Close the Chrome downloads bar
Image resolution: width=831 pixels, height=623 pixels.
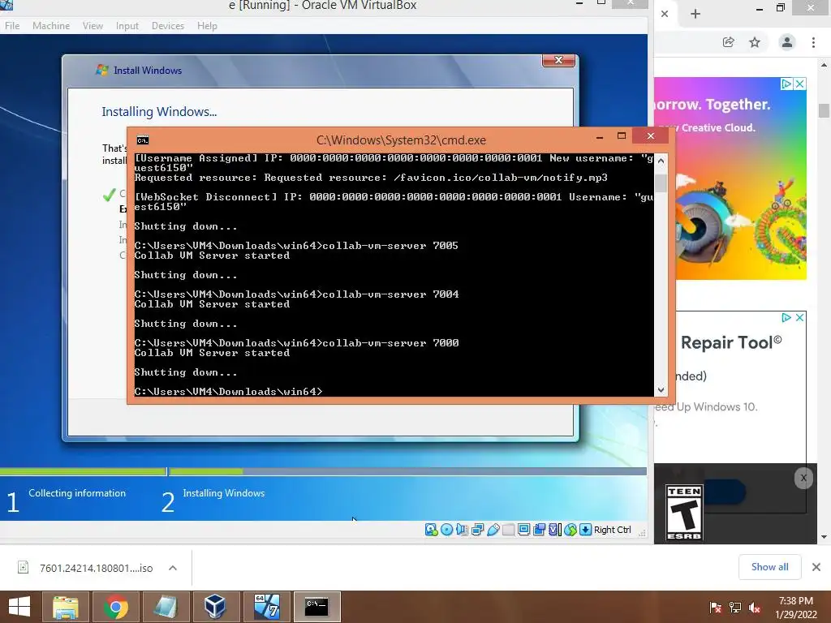pyautogui.click(x=816, y=567)
